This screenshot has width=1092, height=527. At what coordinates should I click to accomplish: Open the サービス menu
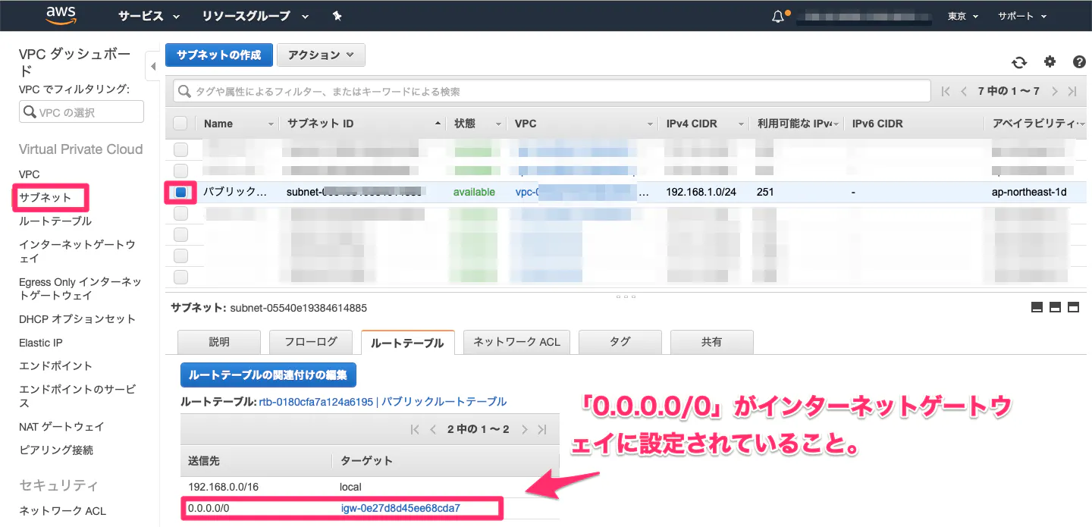click(141, 15)
